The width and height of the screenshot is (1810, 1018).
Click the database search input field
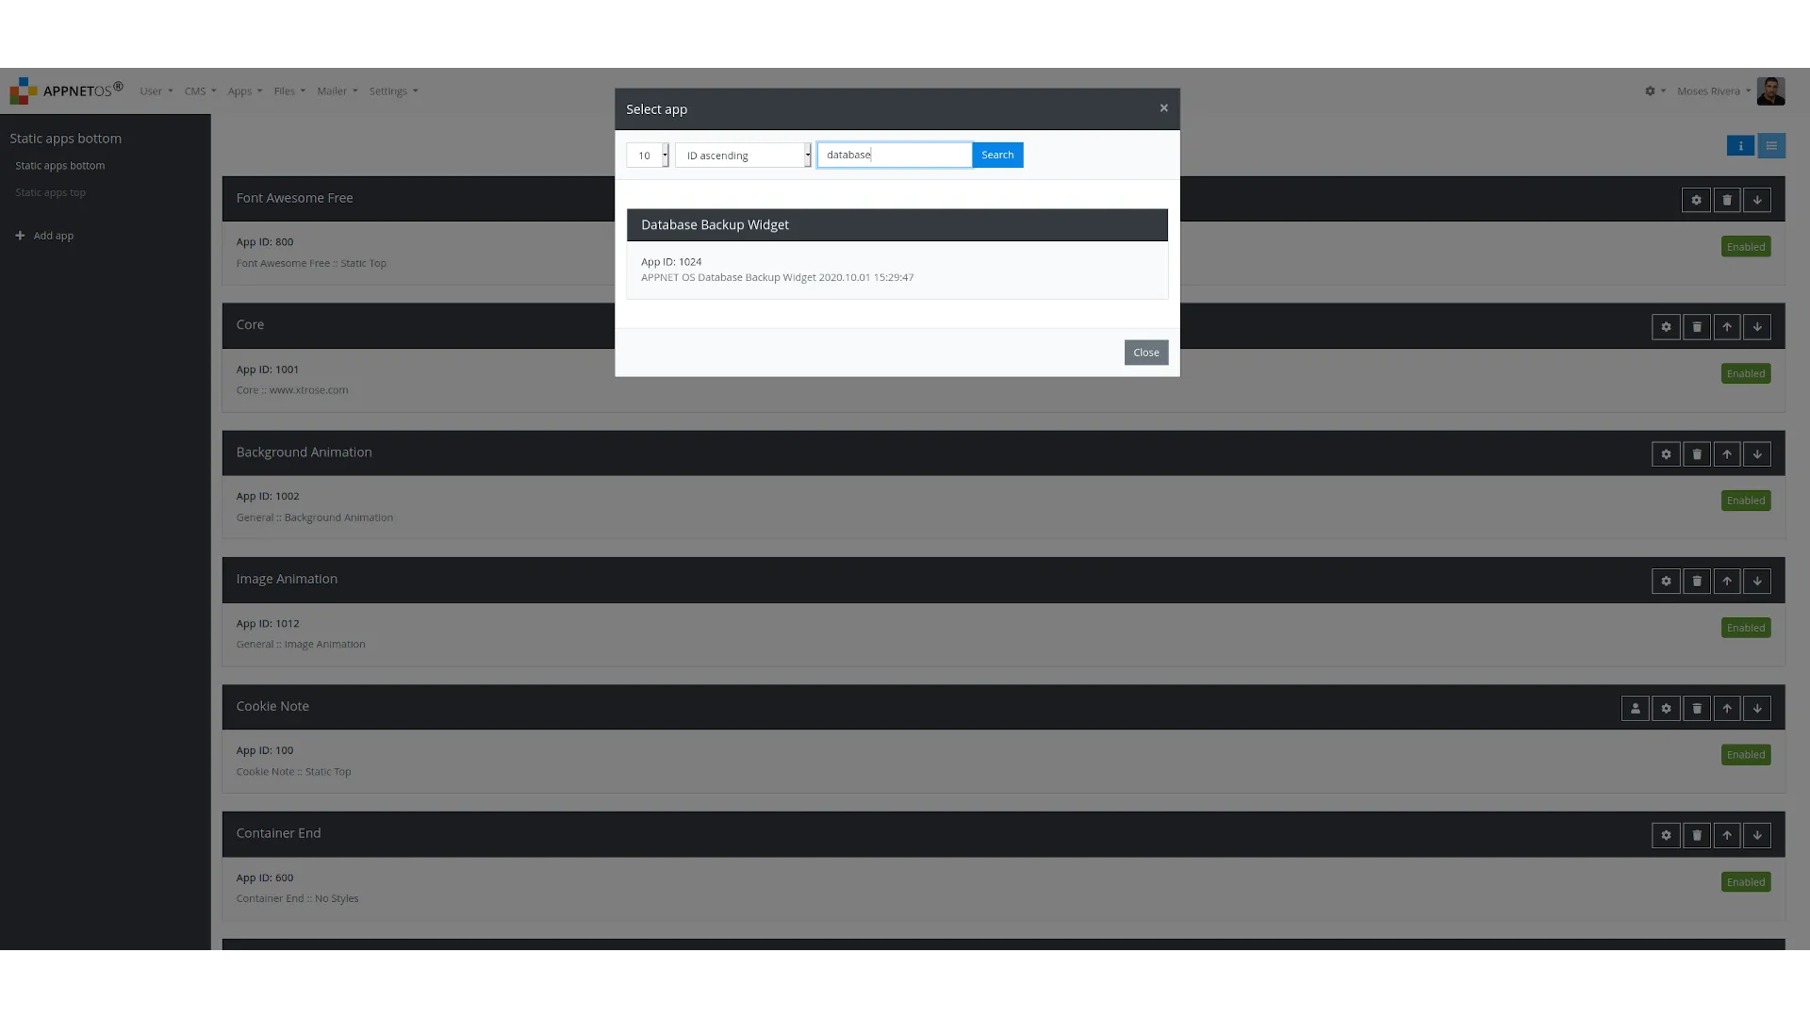click(x=894, y=155)
